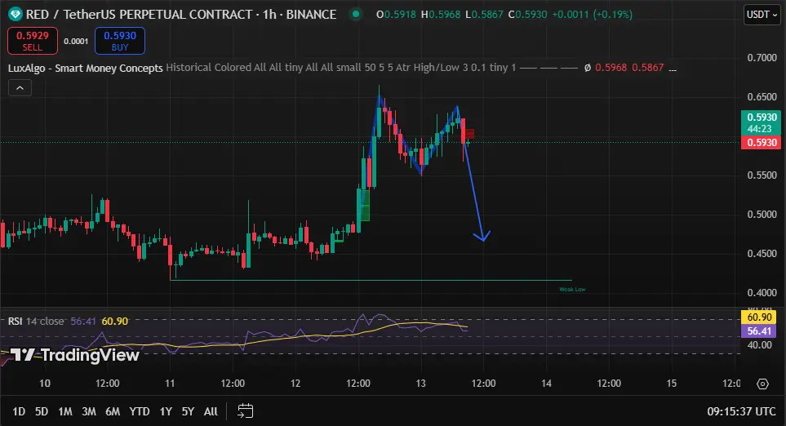Click the 0.7000 price axis label
The image size is (786, 426).
pyautogui.click(x=762, y=58)
